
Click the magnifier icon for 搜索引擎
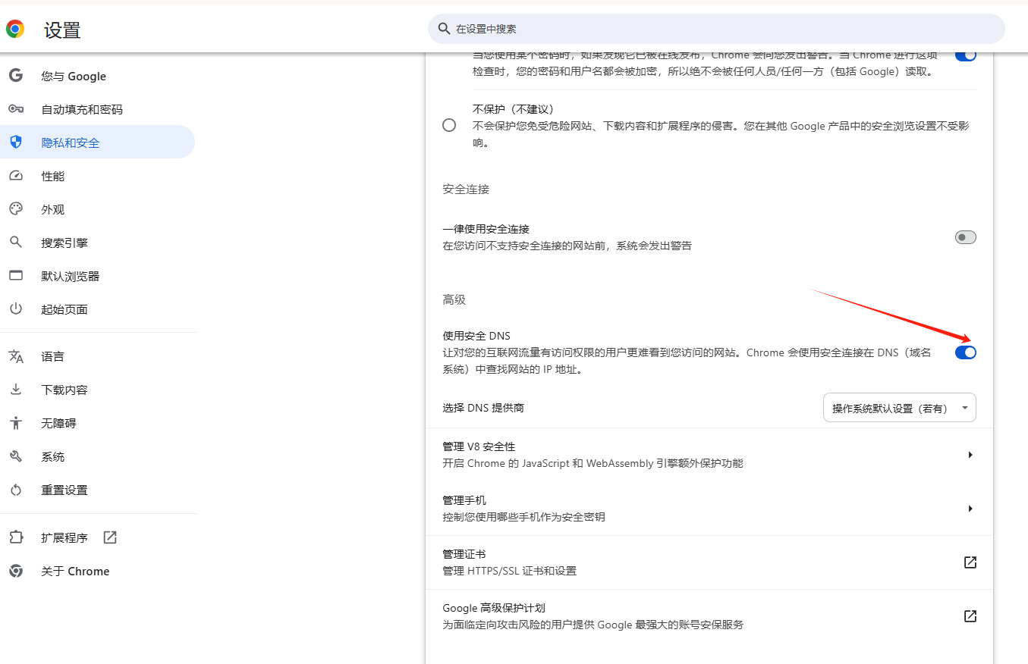16,243
